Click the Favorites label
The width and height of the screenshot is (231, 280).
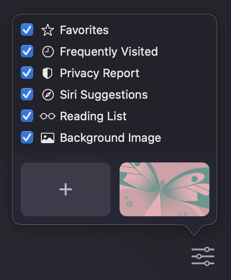coord(84,30)
